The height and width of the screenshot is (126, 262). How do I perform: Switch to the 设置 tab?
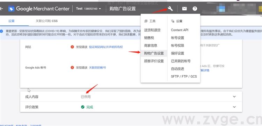pyautogui.click(x=12, y=21)
